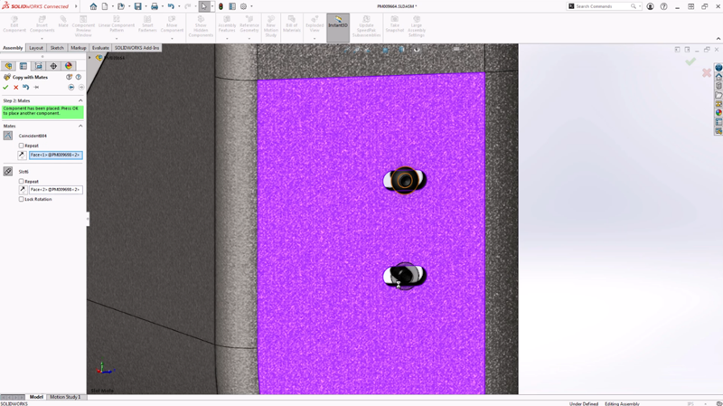
Task: Enable Repeat checkbox under Coincident mate
Action: coord(22,146)
